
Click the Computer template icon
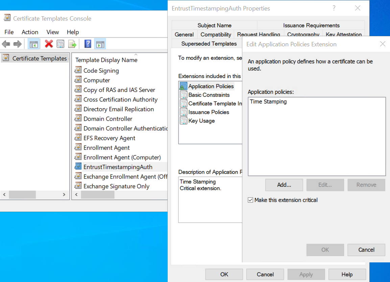click(78, 80)
